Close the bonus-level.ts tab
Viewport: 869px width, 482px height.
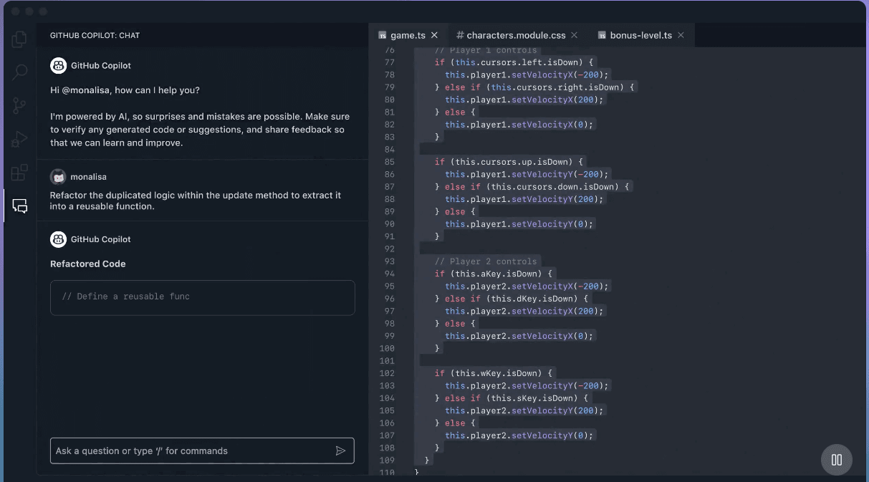click(x=681, y=35)
